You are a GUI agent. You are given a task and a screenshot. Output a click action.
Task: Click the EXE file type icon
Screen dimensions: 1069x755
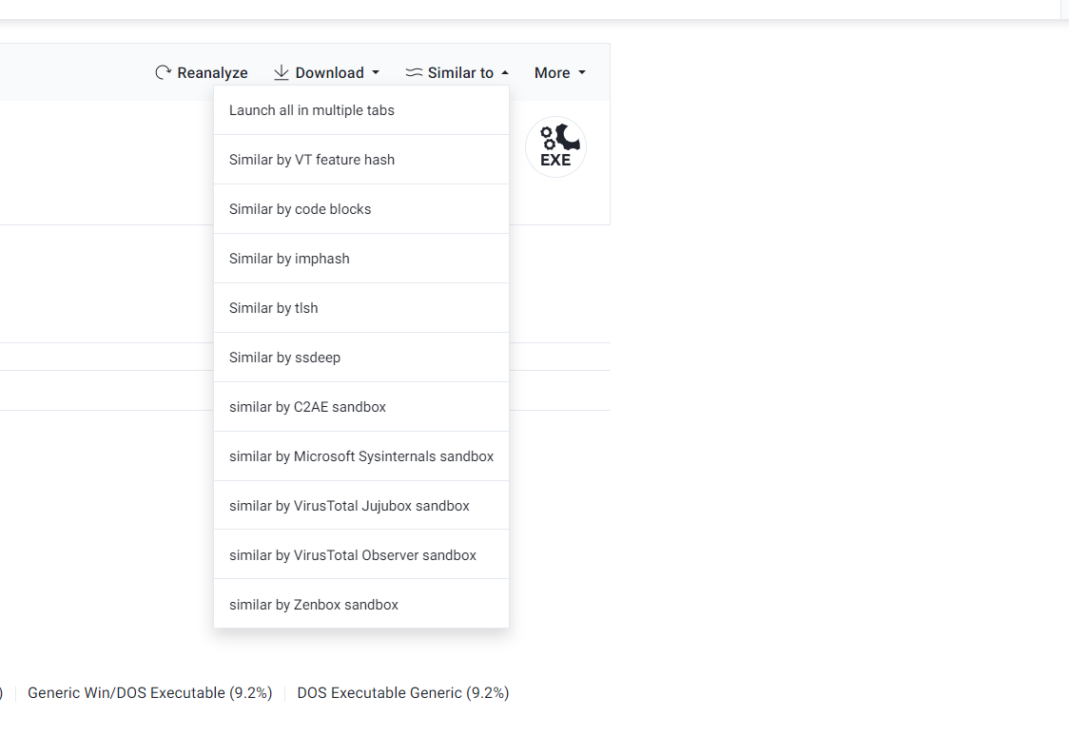[x=555, y=147]
